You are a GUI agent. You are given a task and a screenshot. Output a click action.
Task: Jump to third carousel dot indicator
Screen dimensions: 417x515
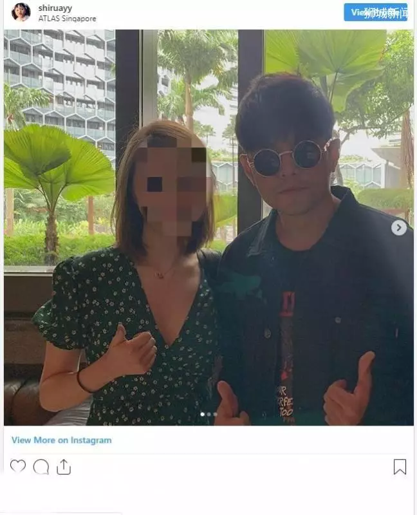(215, 414)
